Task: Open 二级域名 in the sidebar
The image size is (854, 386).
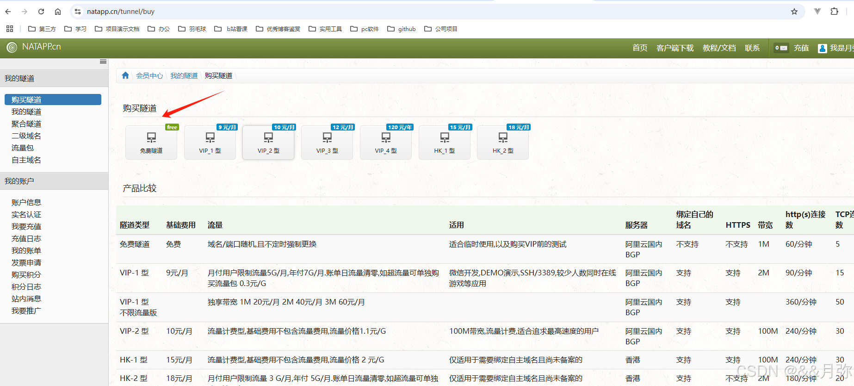Action: [26, 136]
